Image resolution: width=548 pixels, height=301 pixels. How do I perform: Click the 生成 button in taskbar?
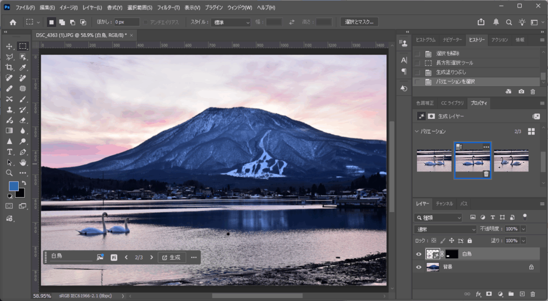coord(171,257)
